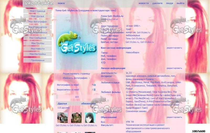
Task: Expand the Изменить фотографию dropdown arrow
Action: pos(89,78)
